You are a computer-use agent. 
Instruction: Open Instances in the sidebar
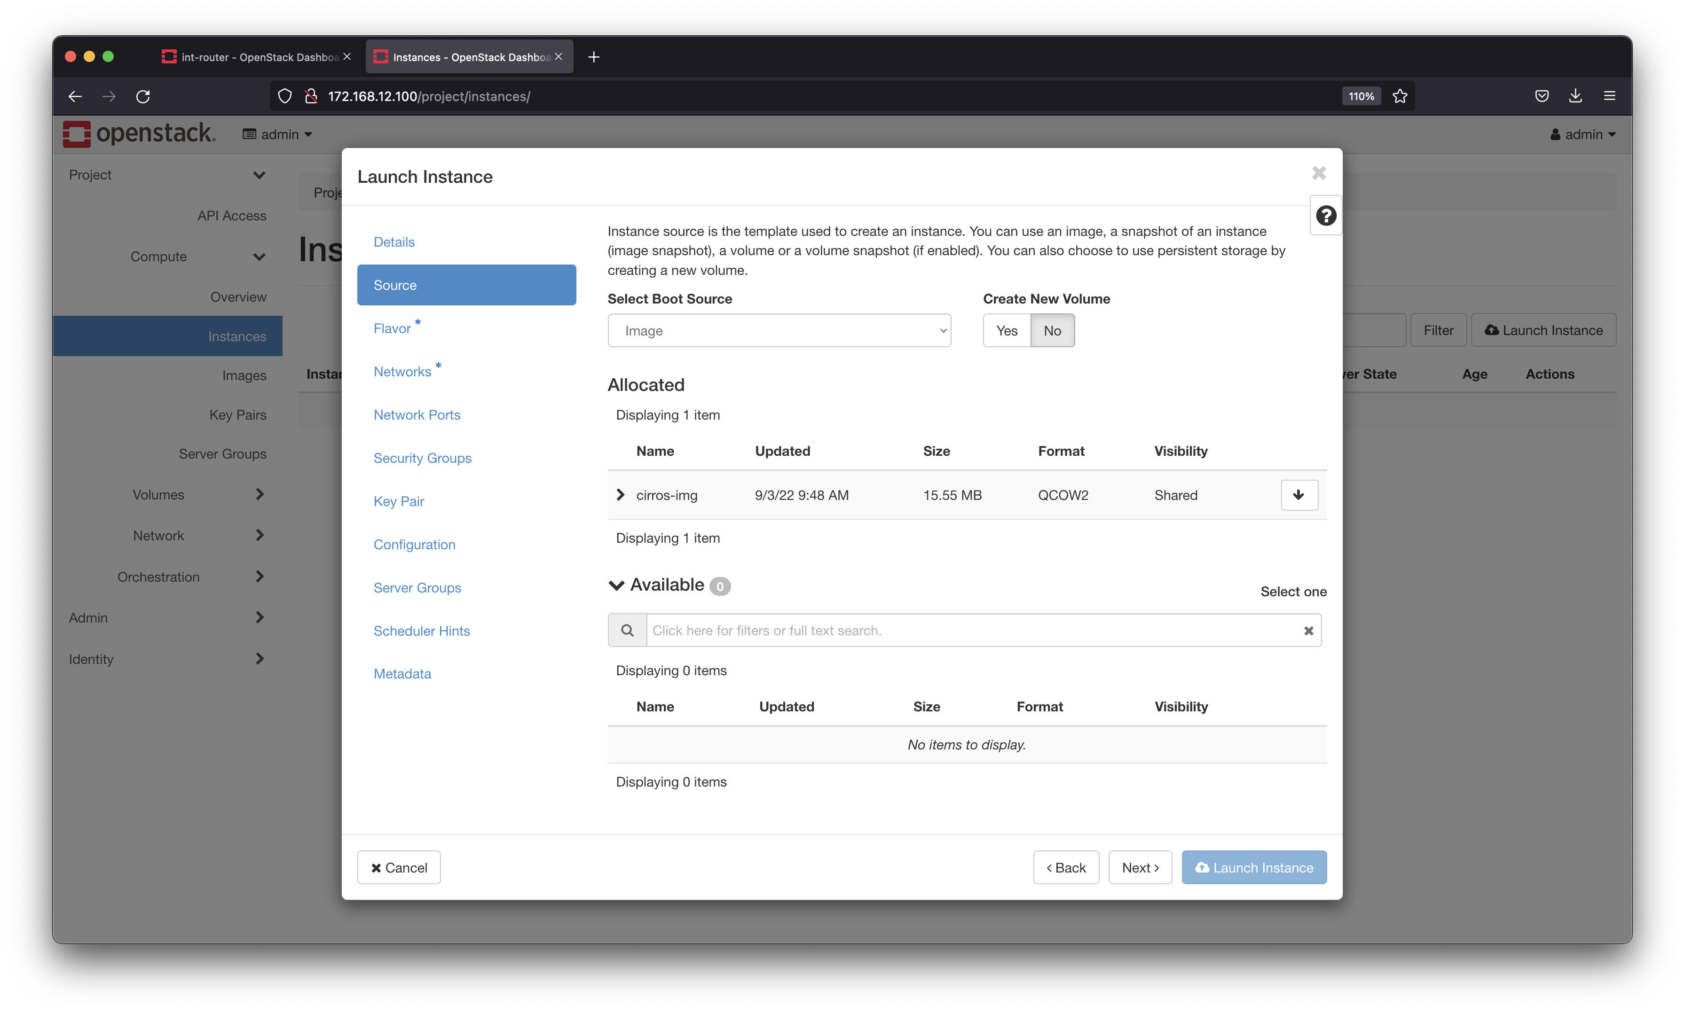click(x=167, y=336)
